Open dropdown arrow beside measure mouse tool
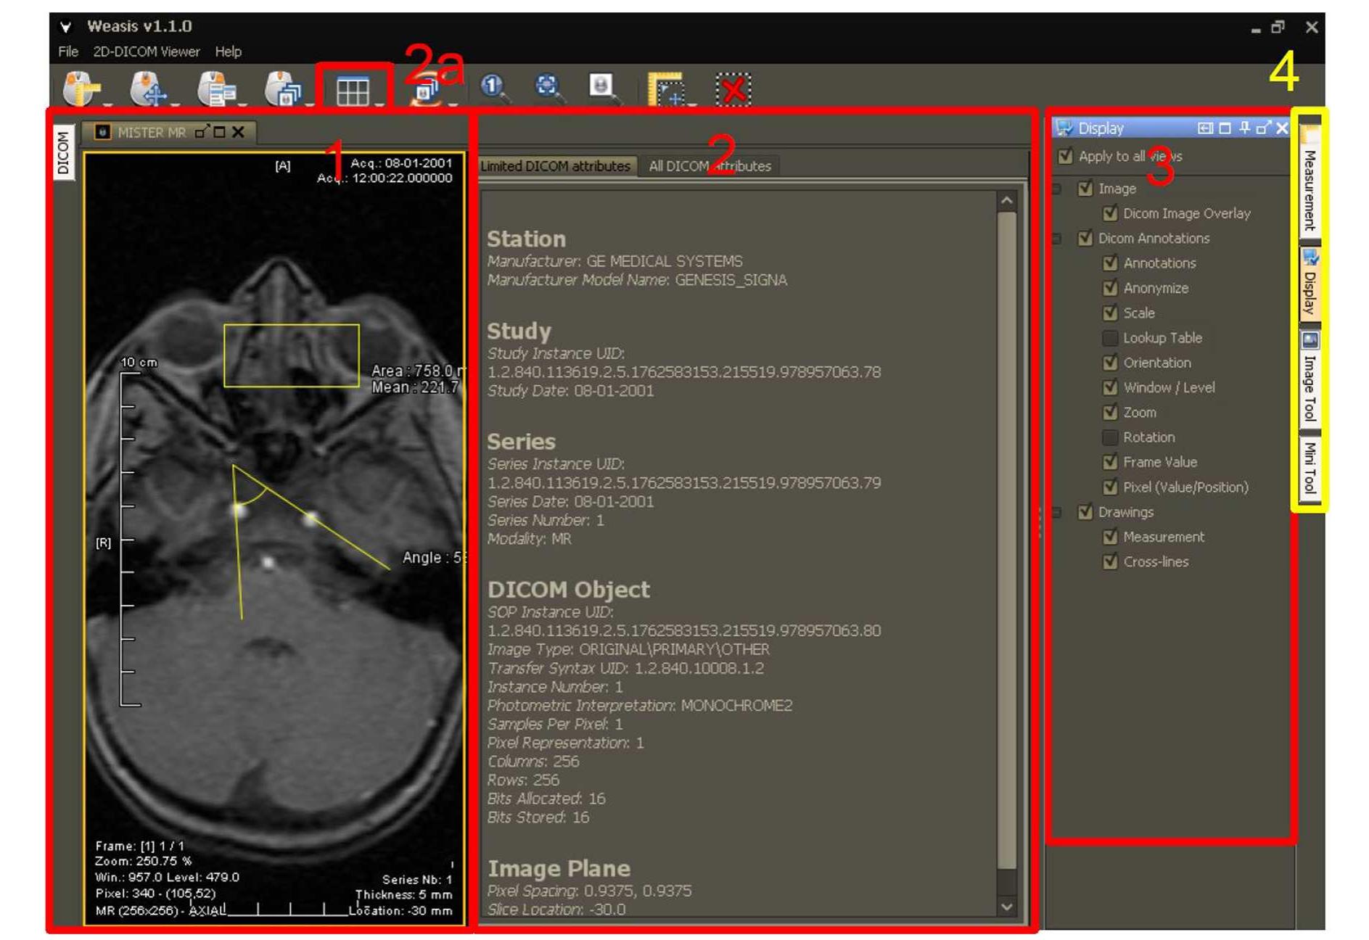This screenshot has height=940, width=1369. point(109,105)
